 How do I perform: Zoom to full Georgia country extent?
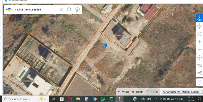200,65
